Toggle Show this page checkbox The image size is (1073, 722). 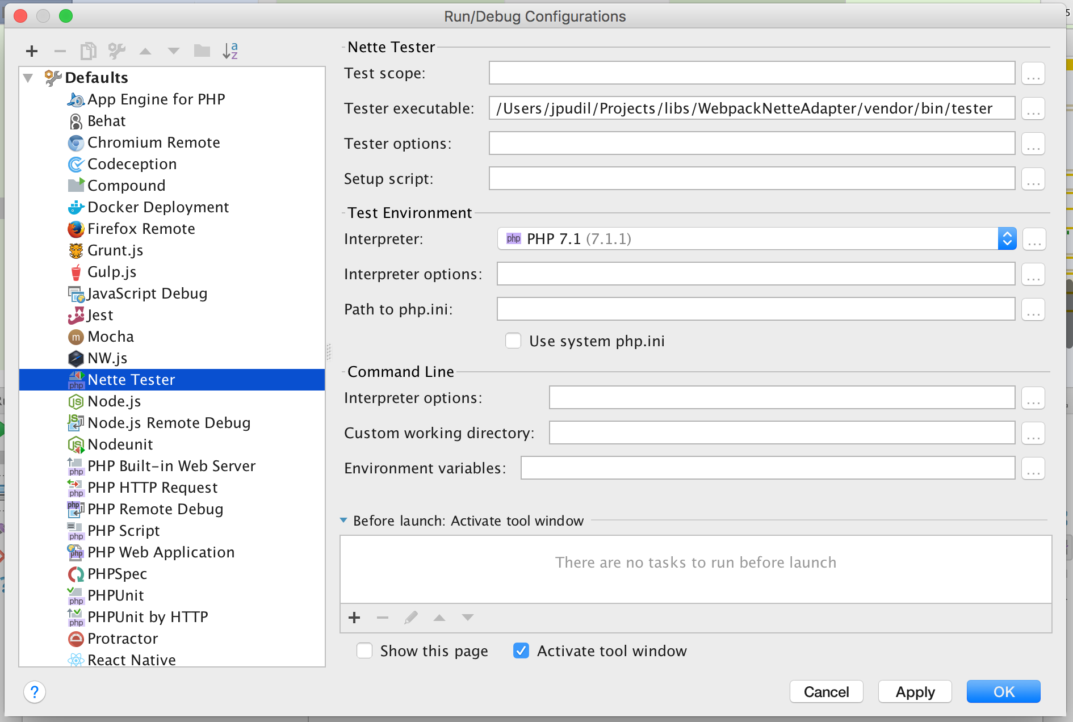(364, 650)
